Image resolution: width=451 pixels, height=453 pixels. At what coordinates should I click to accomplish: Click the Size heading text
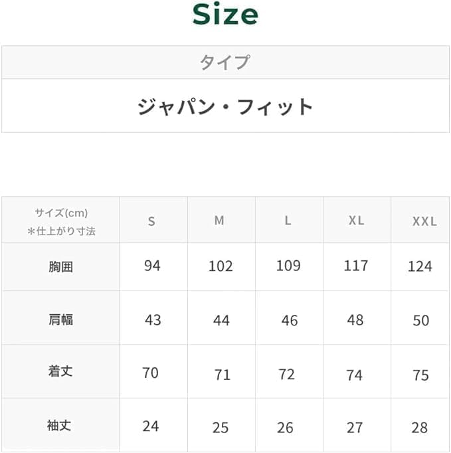(x=225, y=15)
